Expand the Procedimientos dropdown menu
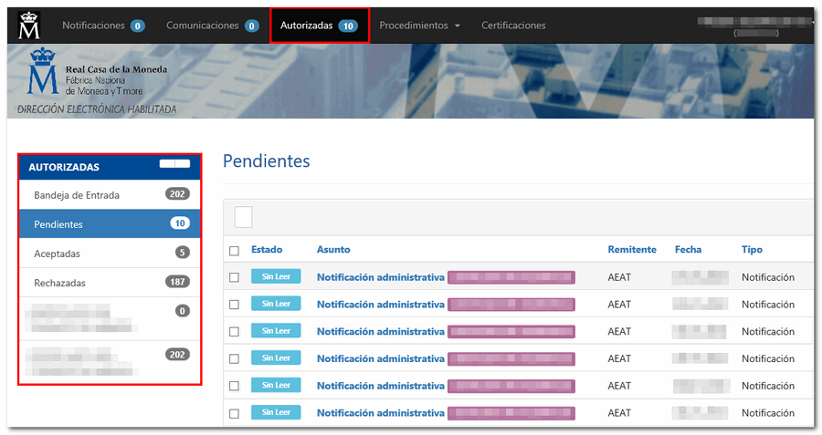This screenshot has height=435, width=822. (x=419, y=26)
